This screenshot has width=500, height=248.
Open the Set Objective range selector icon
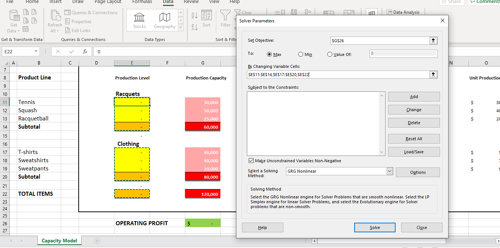click(433, 40)
